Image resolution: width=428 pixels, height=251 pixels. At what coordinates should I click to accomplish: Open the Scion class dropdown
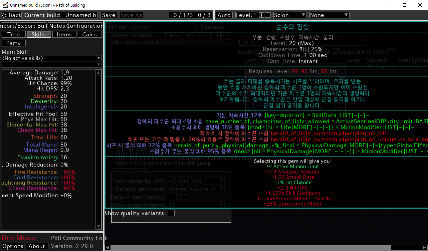290,15
